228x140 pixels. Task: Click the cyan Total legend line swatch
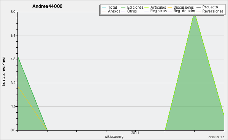pyautogui.click(x=104, y=8)
